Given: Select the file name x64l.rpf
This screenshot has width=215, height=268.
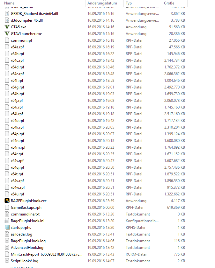Looking at the screenshot, I should (17, 114).
